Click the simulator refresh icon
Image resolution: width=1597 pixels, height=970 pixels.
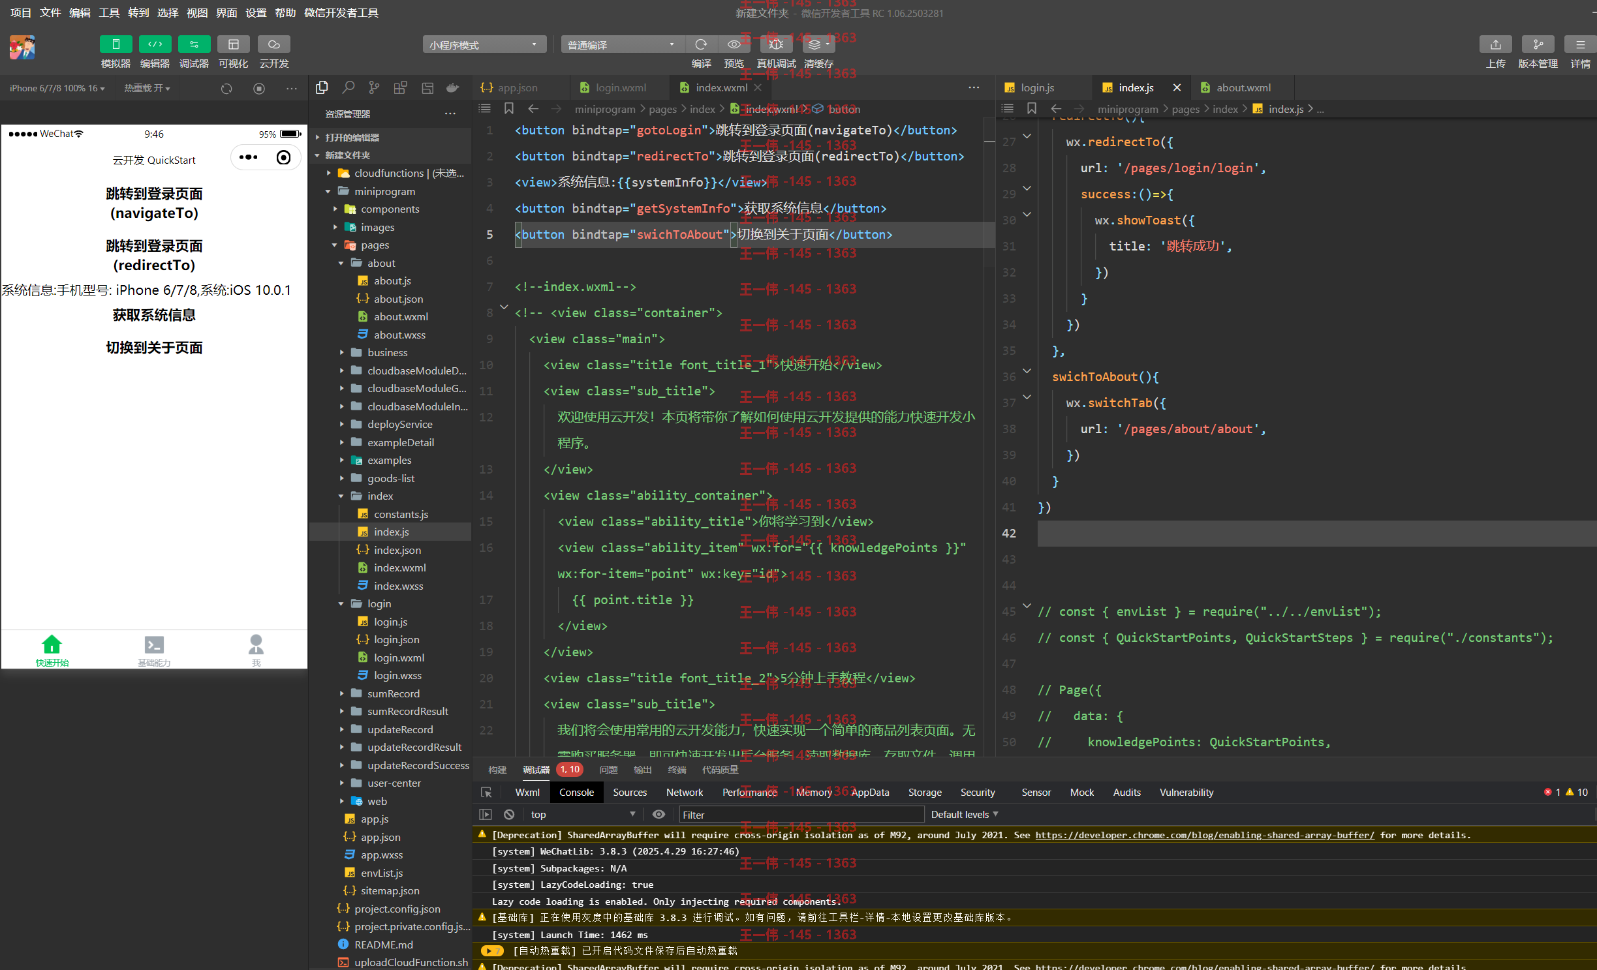[x=226, y=88]
